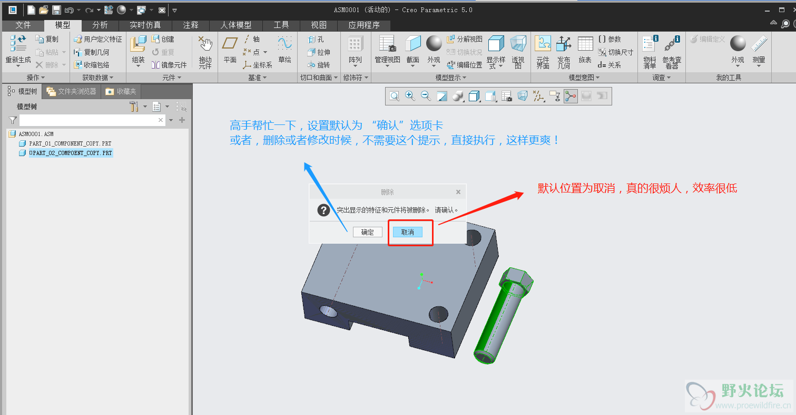Save the assembly with the floppy disk icon
The width and height of the screenshot is (796, 415).
coord(56,9)
